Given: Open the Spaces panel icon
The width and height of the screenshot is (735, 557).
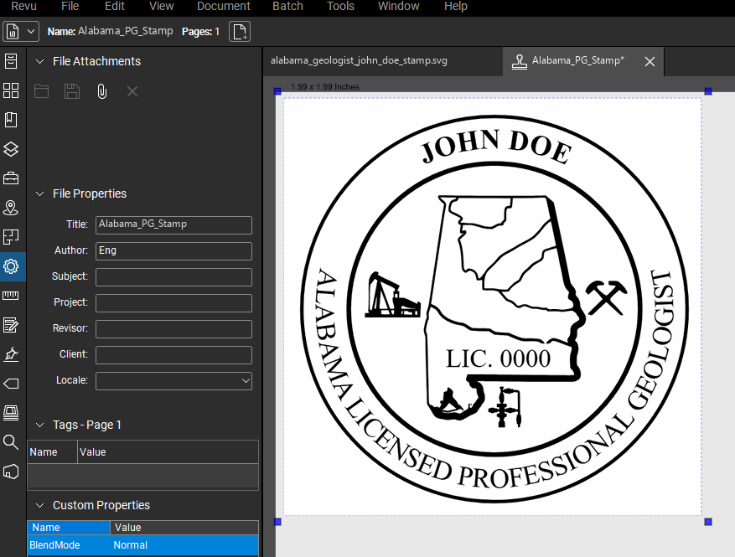Looking at the screenshot, I should pos(11,237).
